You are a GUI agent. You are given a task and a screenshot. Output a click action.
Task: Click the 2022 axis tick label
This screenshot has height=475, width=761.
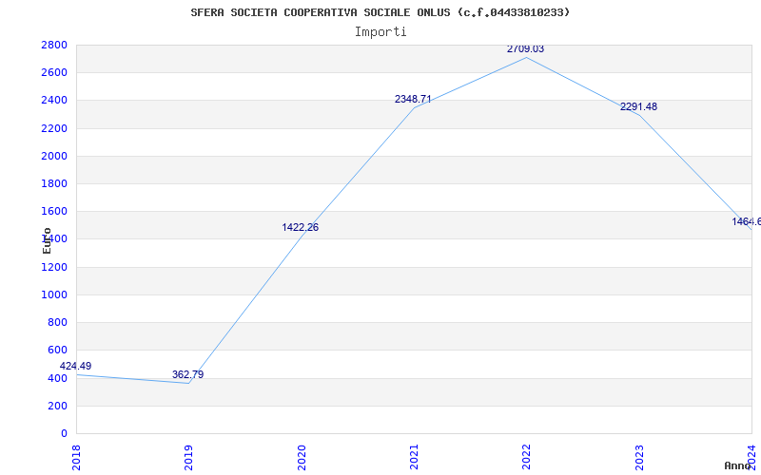coord(526,458)
